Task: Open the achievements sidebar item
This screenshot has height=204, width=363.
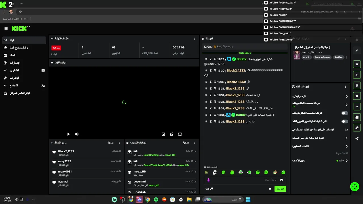Action: pos(24,63)
